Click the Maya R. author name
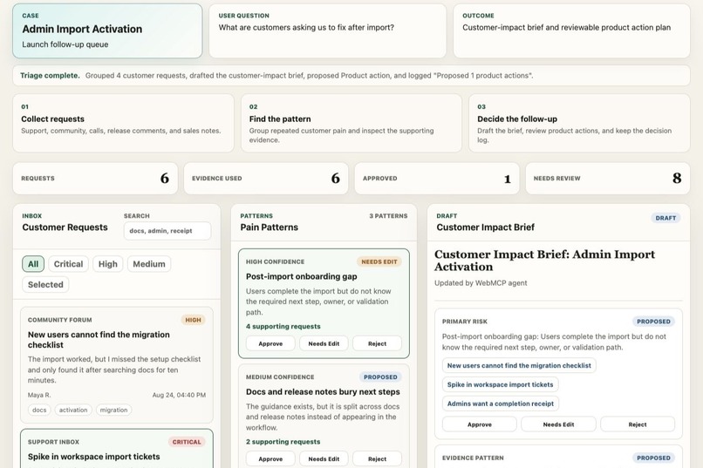This screenshot has height=468, width=703. pos(39,395)
